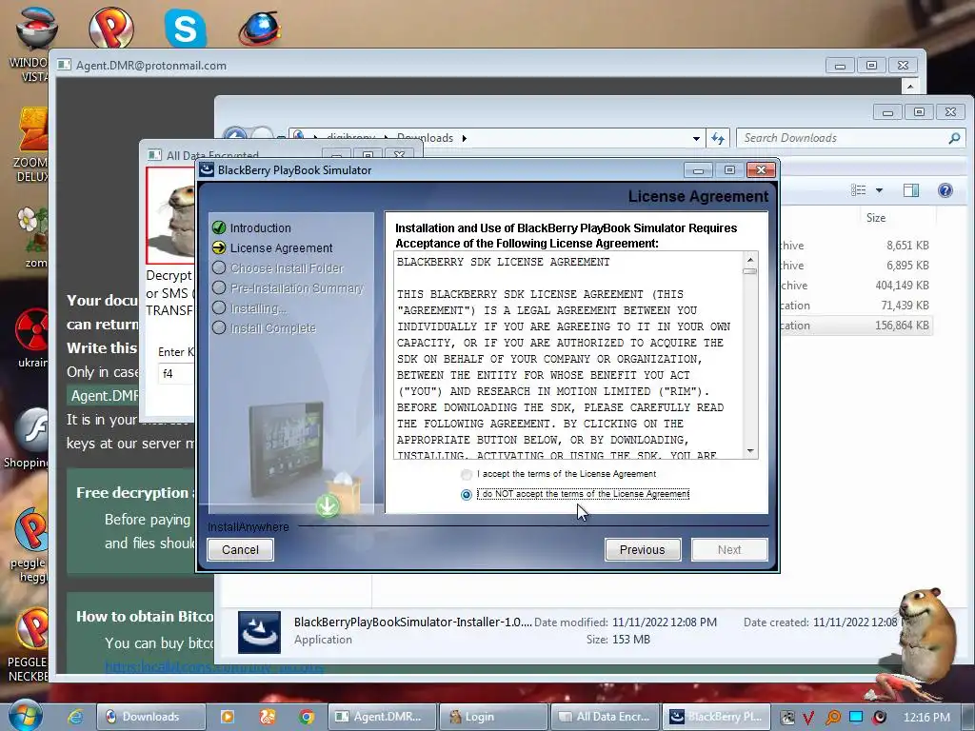Click the Installing... step label
975x731 pixels.
pos(258,308)
